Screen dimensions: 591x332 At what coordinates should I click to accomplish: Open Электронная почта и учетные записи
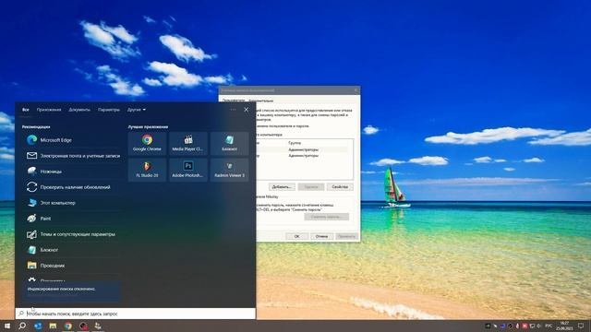point(70,156)
